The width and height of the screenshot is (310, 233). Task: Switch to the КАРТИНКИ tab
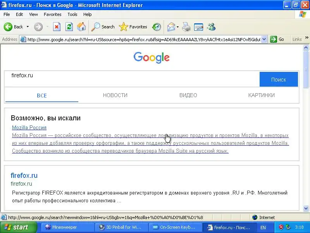coord(261,95)
